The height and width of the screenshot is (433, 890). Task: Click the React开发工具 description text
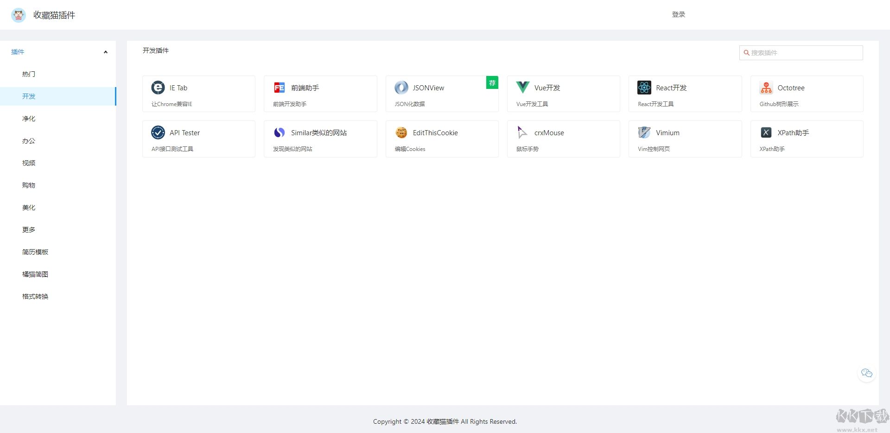656,104
